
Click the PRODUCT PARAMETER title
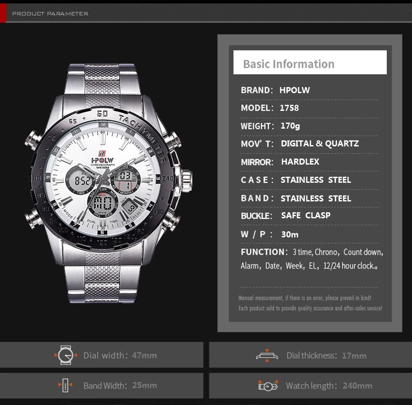(x=50, y=14)
